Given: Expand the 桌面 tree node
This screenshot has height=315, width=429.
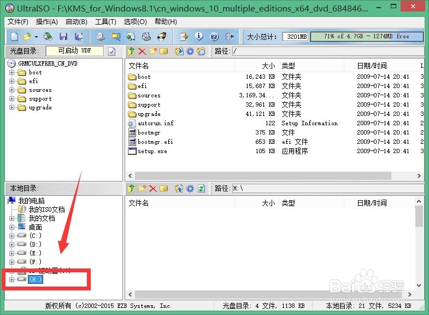Looking at the screenshot, I should pos(11,227).
